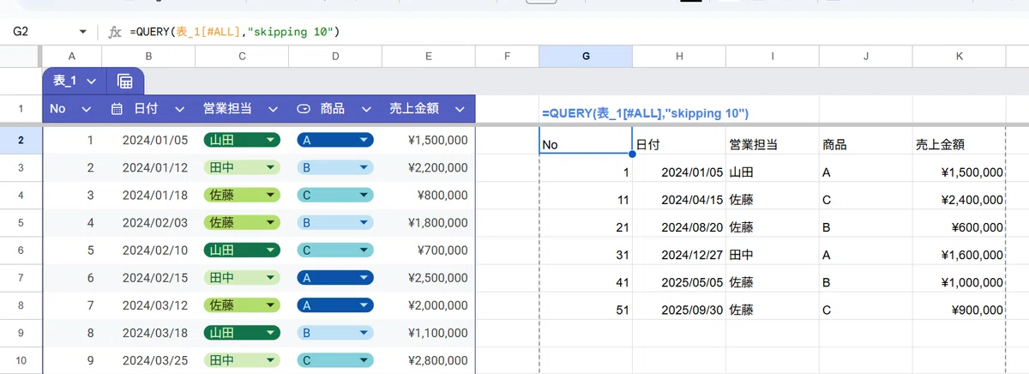Screen dimensions: 1029x374
Task: Open product B chip in row 9
Action: pyautogui.click(x=335, y=333)
